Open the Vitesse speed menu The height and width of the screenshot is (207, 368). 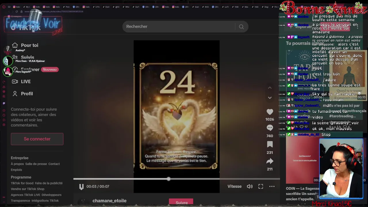[235, 186]
